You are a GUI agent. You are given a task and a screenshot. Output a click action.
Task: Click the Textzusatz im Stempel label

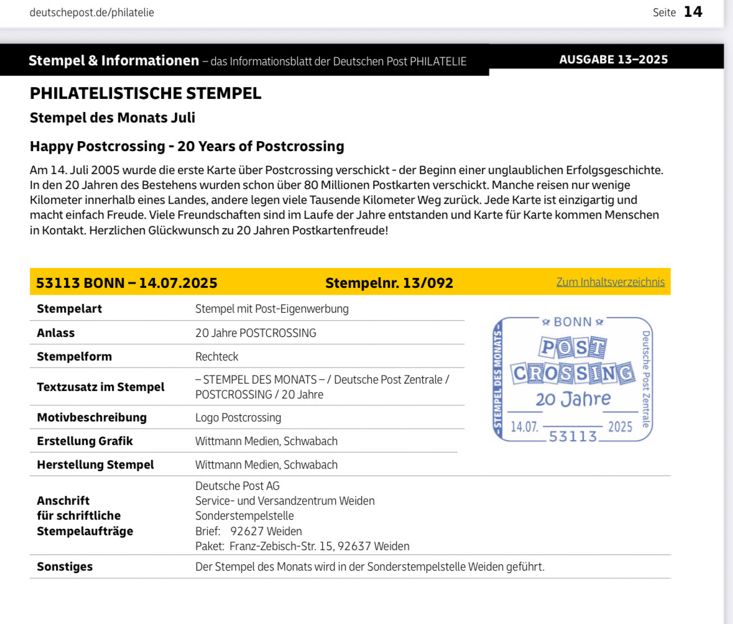point(101,387)
